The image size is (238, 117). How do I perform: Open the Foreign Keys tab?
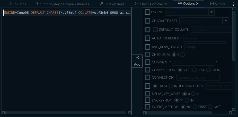click(x=112, y=4)
